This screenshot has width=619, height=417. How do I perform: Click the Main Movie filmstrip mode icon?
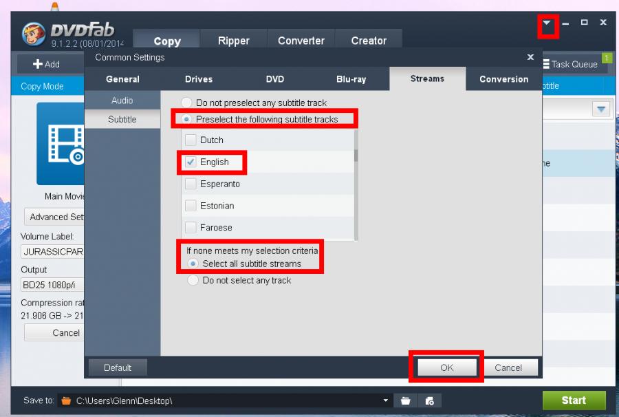pyautogui.click(x=61, y=144)
